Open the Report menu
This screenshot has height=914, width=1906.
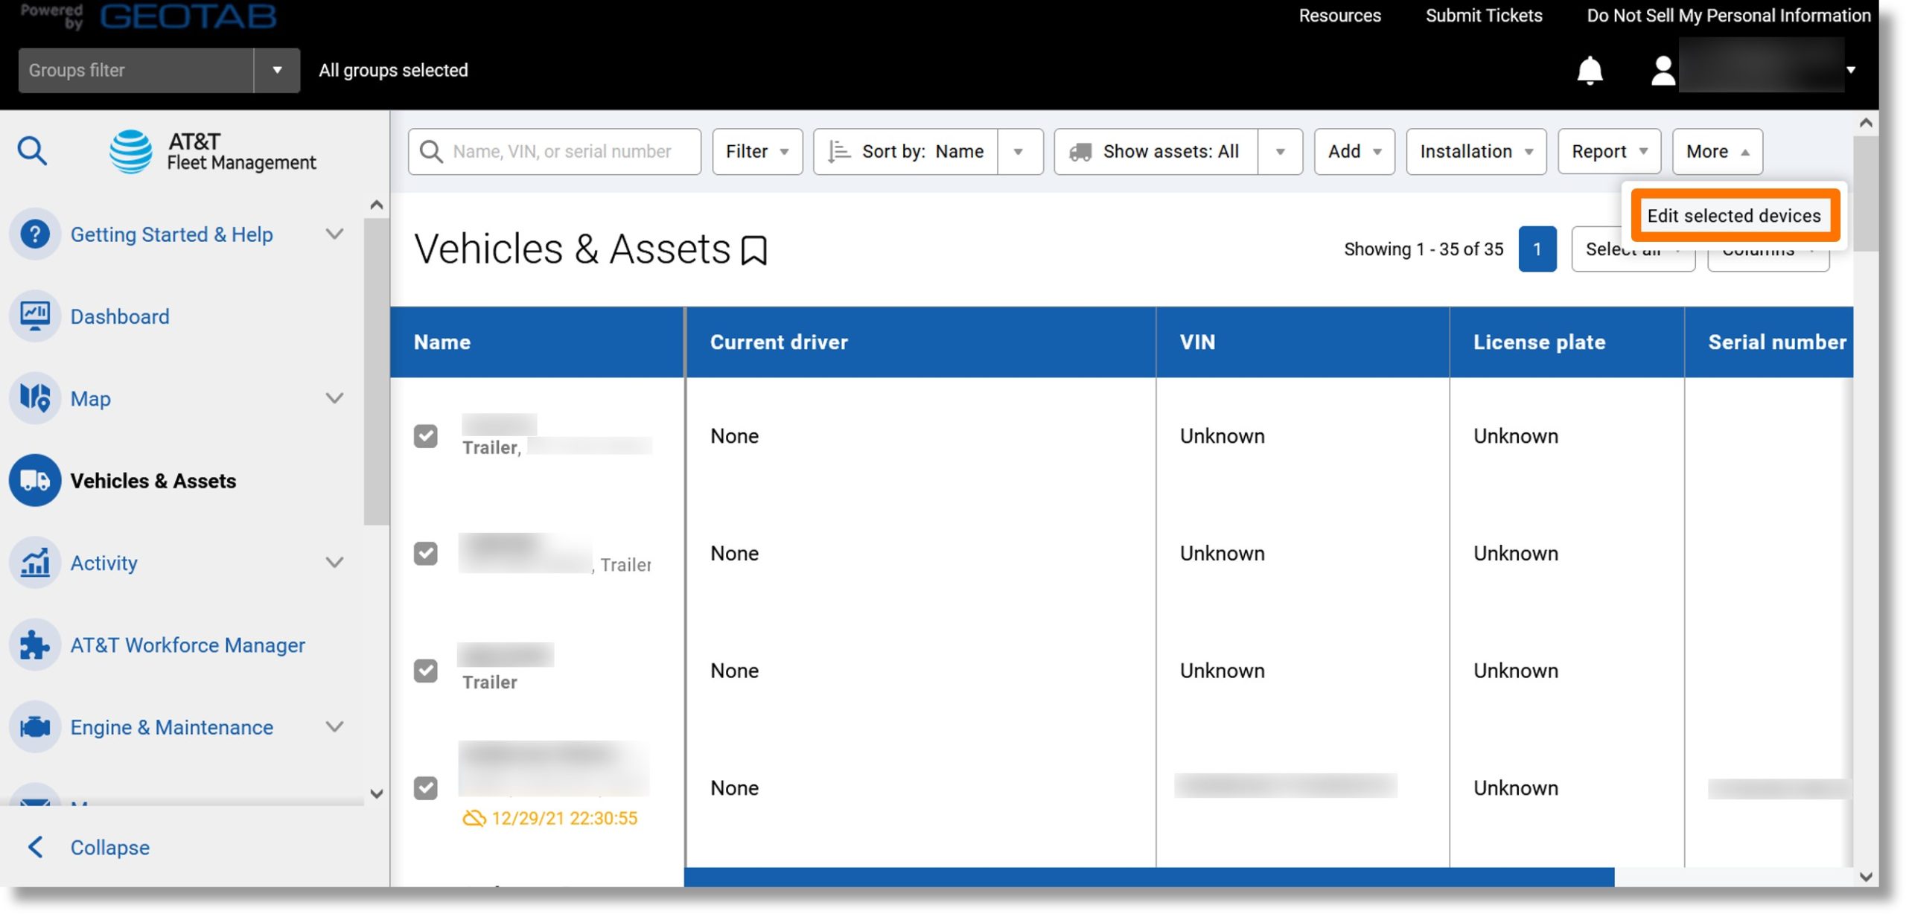coord(1608,150)
